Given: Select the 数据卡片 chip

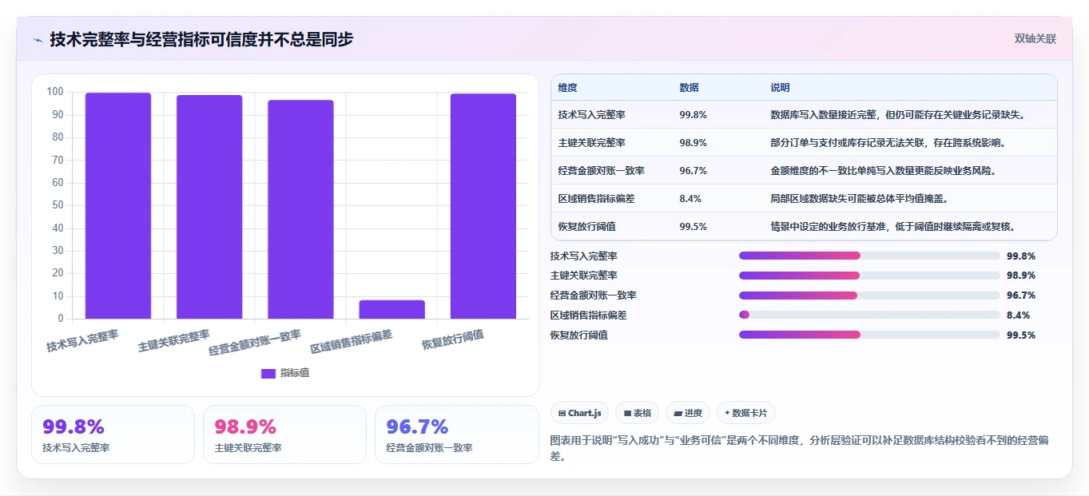Looking at the screenshot, I should [x=745, y=413].
